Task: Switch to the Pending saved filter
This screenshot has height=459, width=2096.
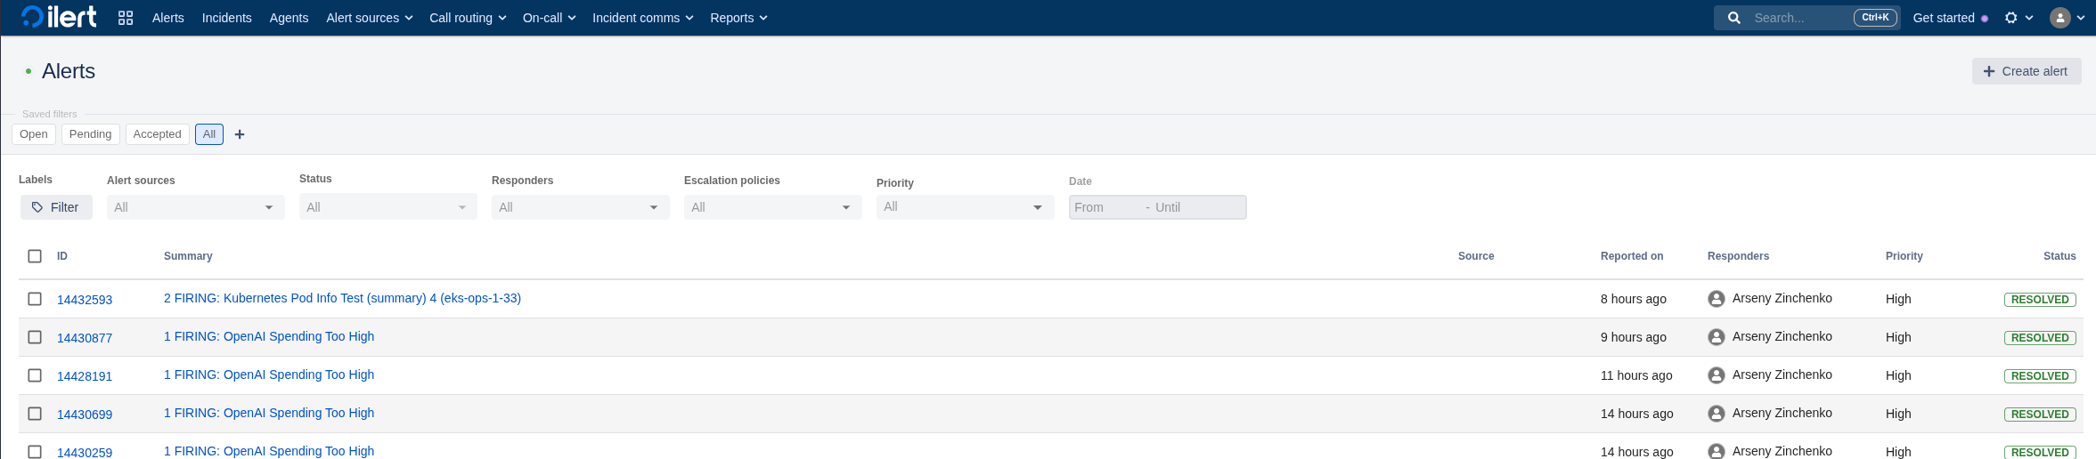Action: click(x=90, y=134)
